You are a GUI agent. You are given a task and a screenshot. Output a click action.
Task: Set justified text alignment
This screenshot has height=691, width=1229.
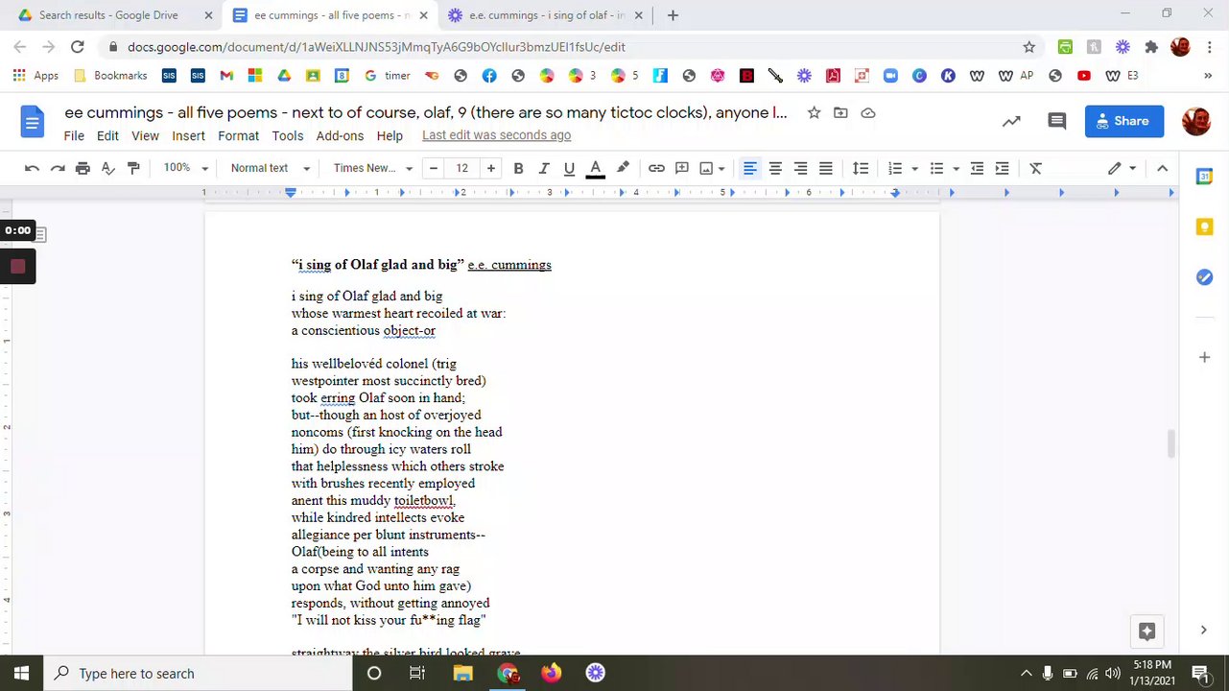tap(825, 168)
